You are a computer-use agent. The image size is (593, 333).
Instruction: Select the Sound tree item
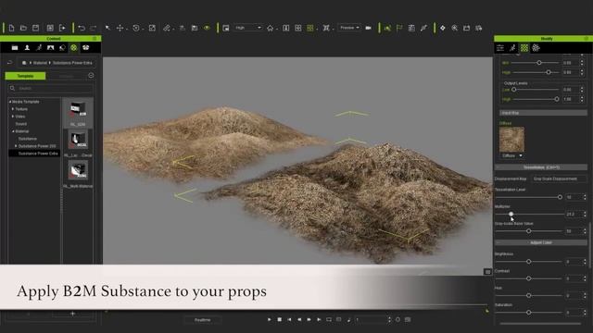pos(20,124)
